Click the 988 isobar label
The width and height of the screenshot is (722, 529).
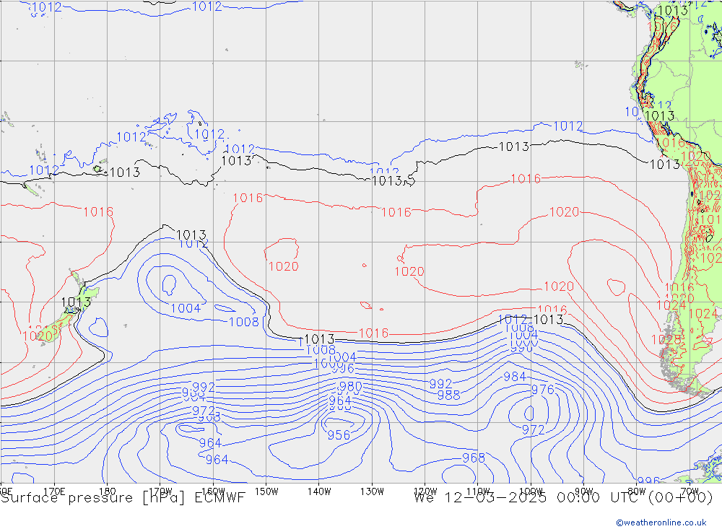[x=448, y=395]
